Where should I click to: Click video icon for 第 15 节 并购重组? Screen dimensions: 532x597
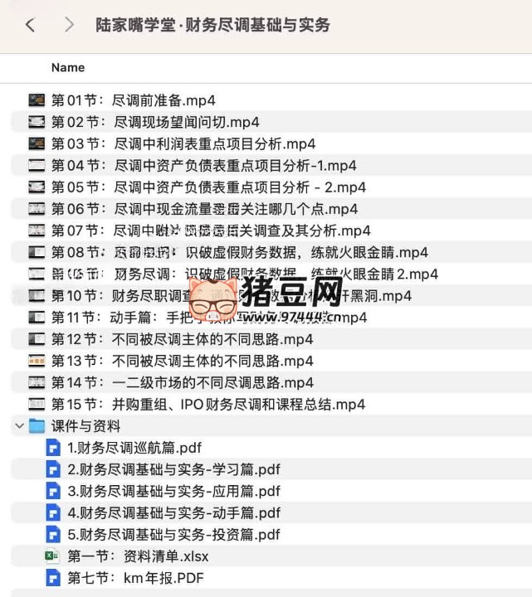[x=37, y=404]
